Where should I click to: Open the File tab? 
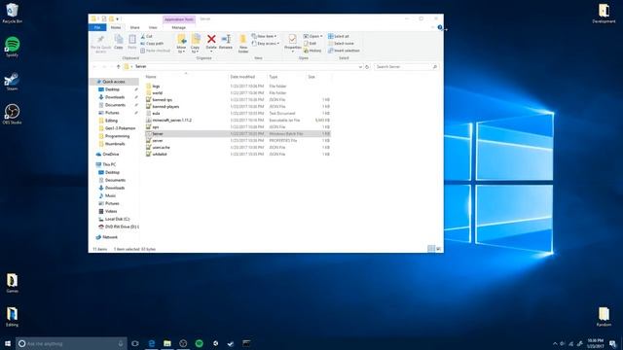pos(97,27)
